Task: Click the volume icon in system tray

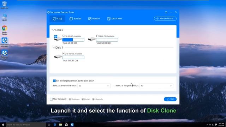Action: [210, 125]
